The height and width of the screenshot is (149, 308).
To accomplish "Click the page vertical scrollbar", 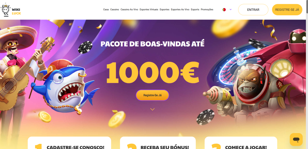I will pos(307,74).
